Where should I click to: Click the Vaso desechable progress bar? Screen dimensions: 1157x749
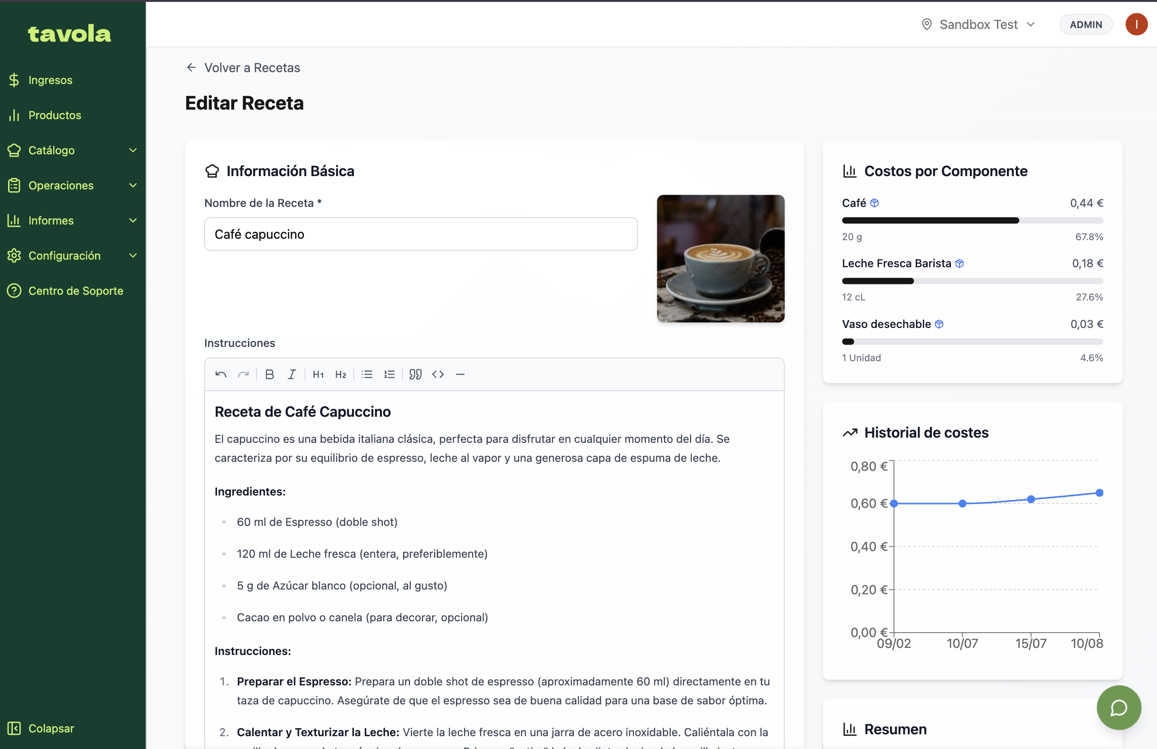(x=972, y=342)
